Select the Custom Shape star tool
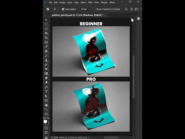Image resolution: width=185 pixels, height=139 pixels. [x=46, y=114]
